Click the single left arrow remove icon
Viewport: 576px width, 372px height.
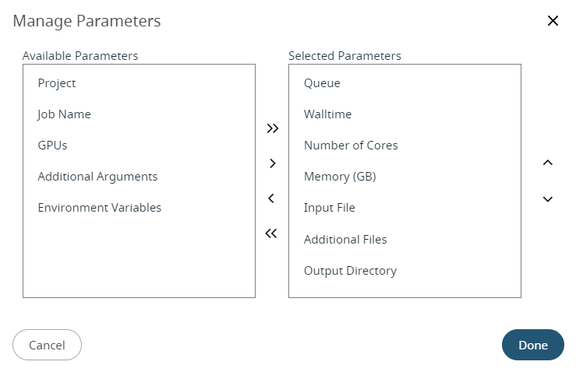click(x=271, y=198)
